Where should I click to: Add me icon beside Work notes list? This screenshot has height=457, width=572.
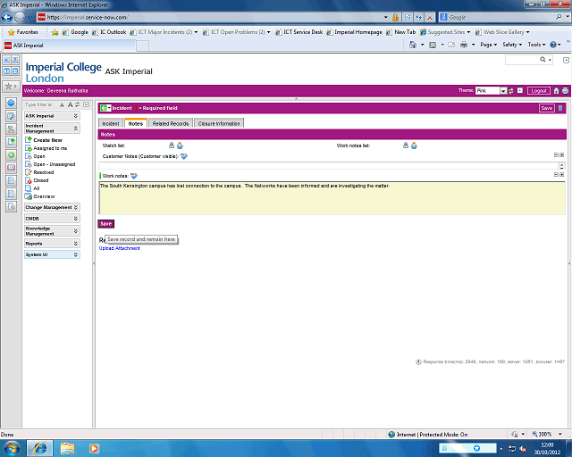(x=414, y=145)
